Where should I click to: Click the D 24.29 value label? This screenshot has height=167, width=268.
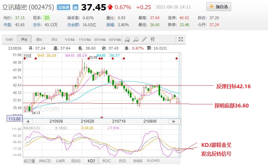pyautogui.click(x=87, y=128)
